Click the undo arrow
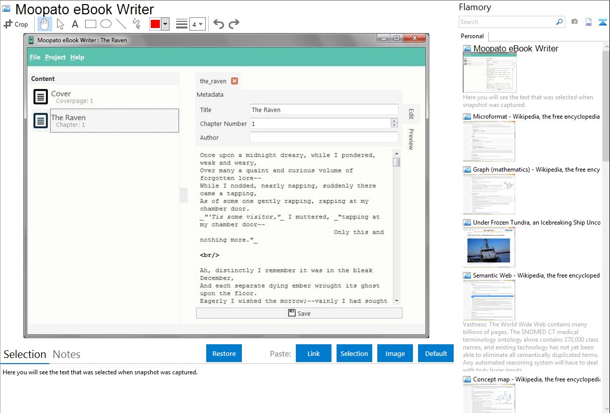 point(218,24)
